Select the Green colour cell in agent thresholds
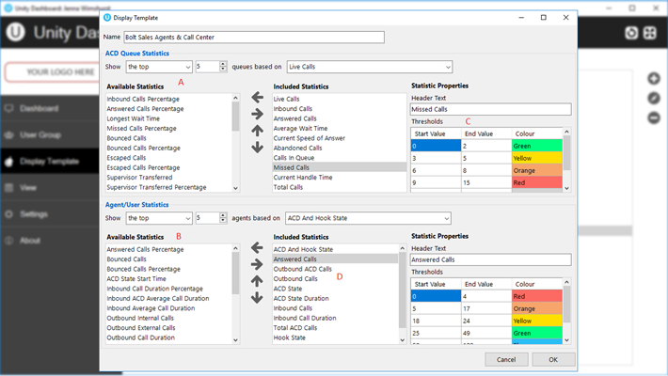Viewport: 668px width, 376px height. [x=537, y=333]
